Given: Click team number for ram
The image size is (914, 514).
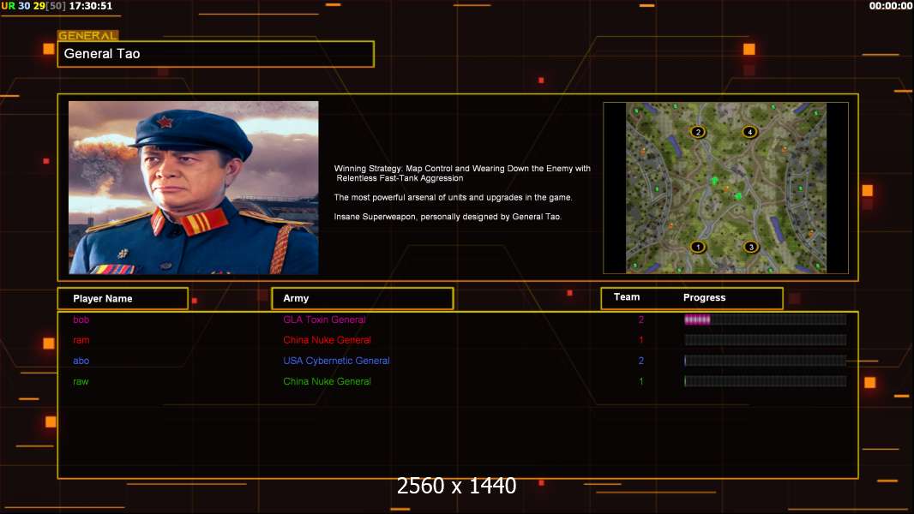Looking at the screenshot, I should [641, 340].
